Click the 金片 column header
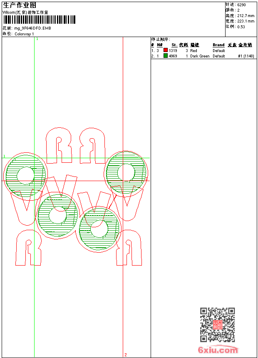Image resolution: width=258 pixels, height=358 pixels. (x=245, y=45)
